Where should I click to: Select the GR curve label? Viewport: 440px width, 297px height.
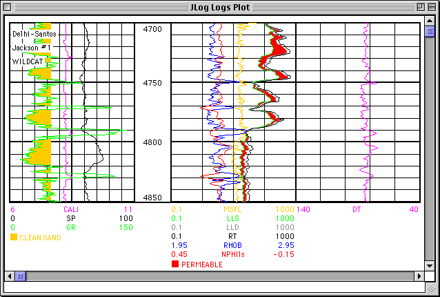click(x=71, y=227)
